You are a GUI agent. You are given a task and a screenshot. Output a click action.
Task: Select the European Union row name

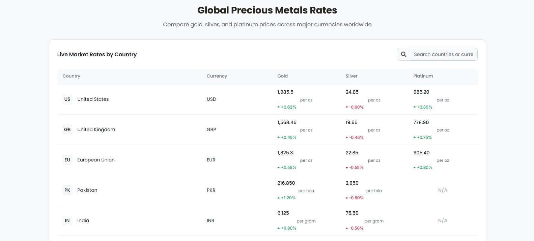click(96, 160)
